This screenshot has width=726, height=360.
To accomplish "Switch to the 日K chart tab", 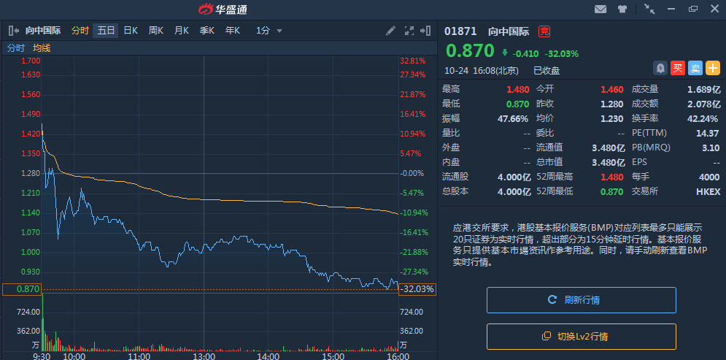I will click(131, 31).
